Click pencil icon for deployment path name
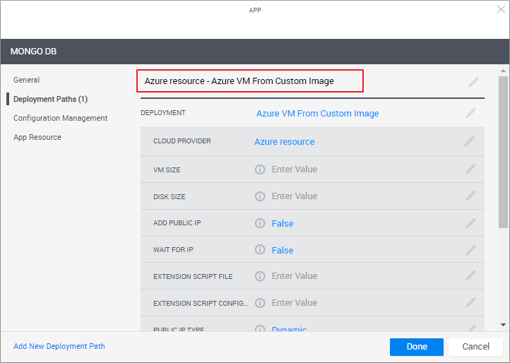This screenshot has height=363, width=510. pyautogui.click(x=473, y=82)
